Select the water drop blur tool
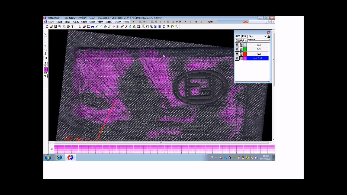This screenshot has width=347, height=195. coord(130,27)
